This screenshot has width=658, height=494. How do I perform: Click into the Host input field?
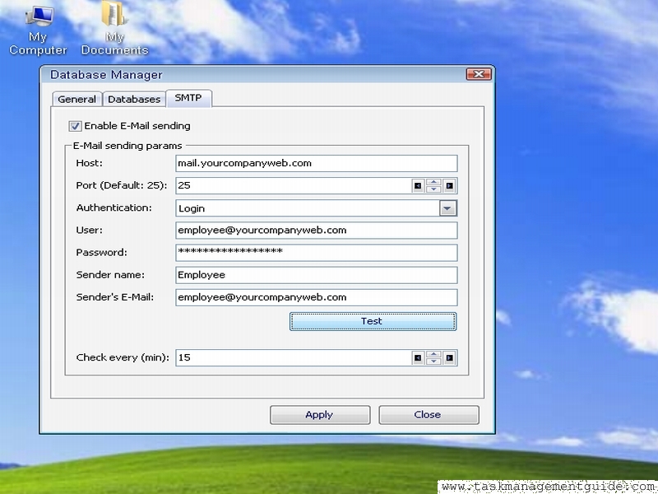[x=317, y=163]
